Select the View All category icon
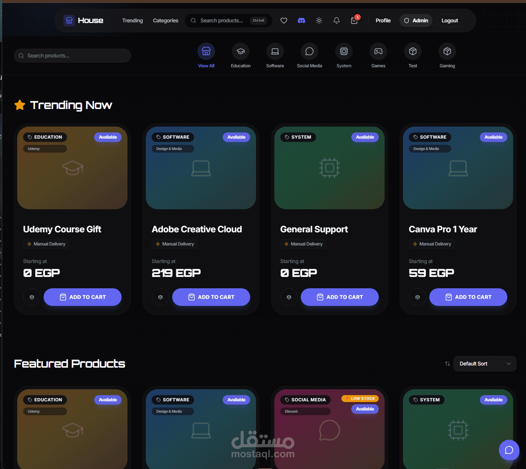This screenshot has width=526, height=469. click(x=206, y=51)
